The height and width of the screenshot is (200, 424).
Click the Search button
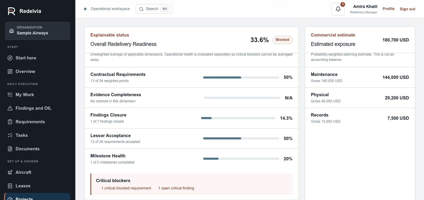[x=154, y=9]
